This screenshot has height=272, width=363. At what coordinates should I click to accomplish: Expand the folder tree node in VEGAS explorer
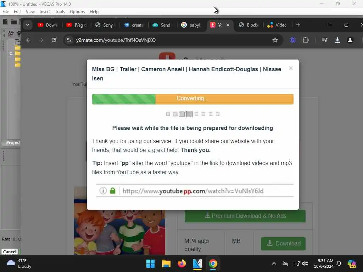pos(11,54)
